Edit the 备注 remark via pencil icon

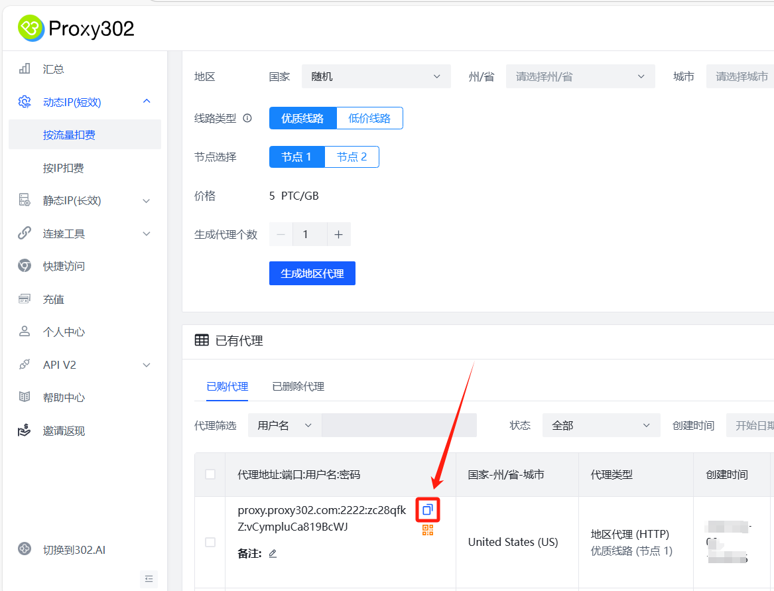point(273,553)
